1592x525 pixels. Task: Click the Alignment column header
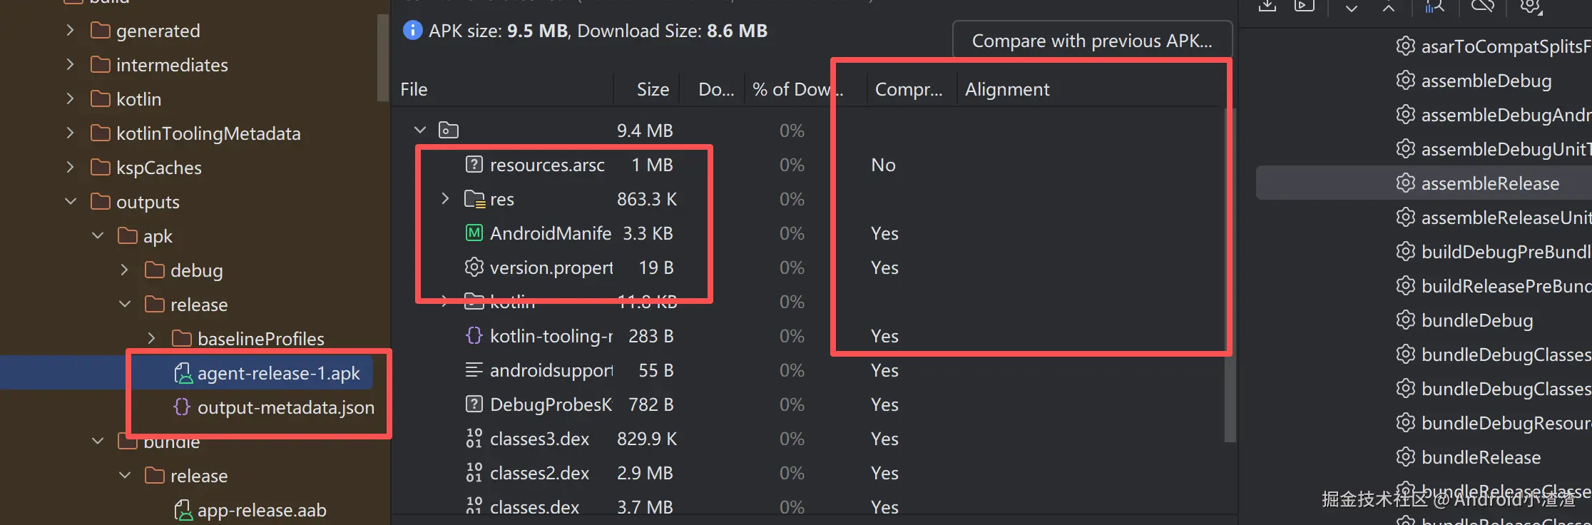1007,89
